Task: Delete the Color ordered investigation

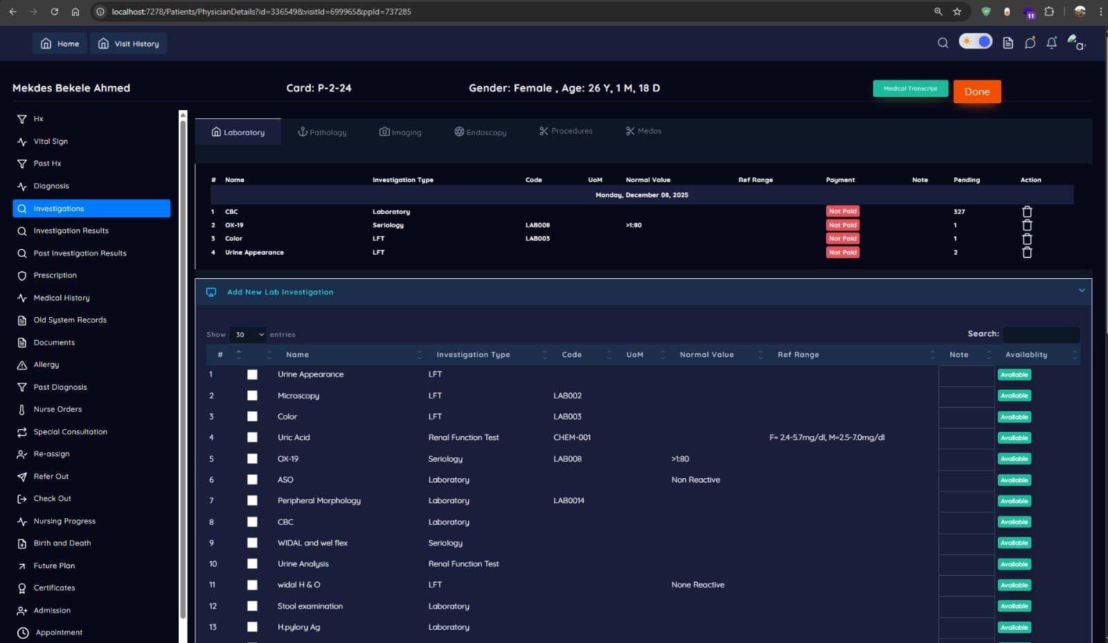Action: (1027, 239)
